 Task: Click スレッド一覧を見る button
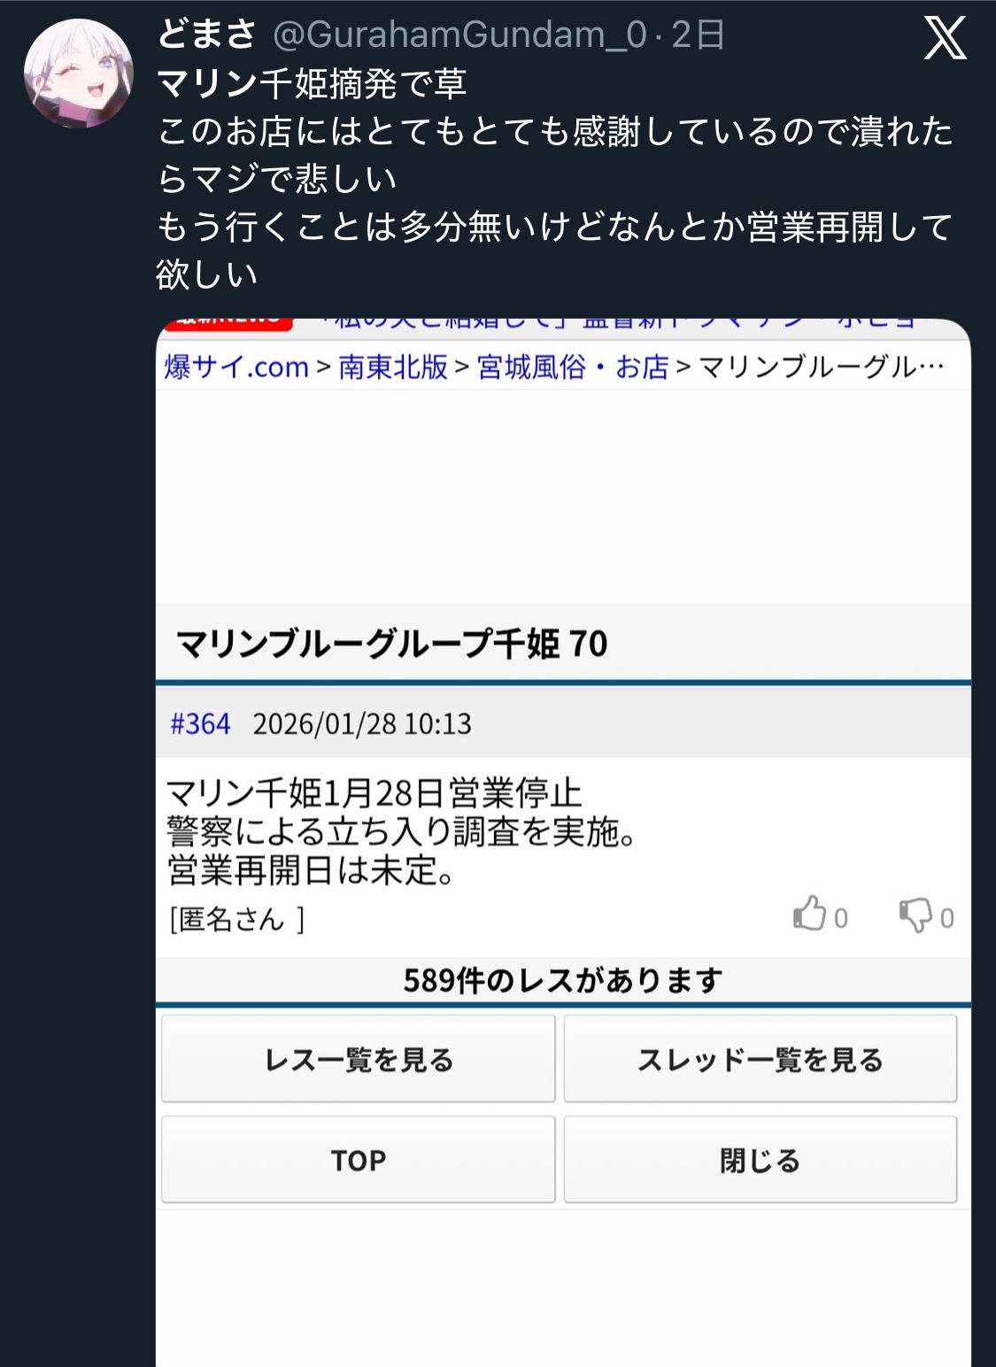click(x=761, y=1059)
